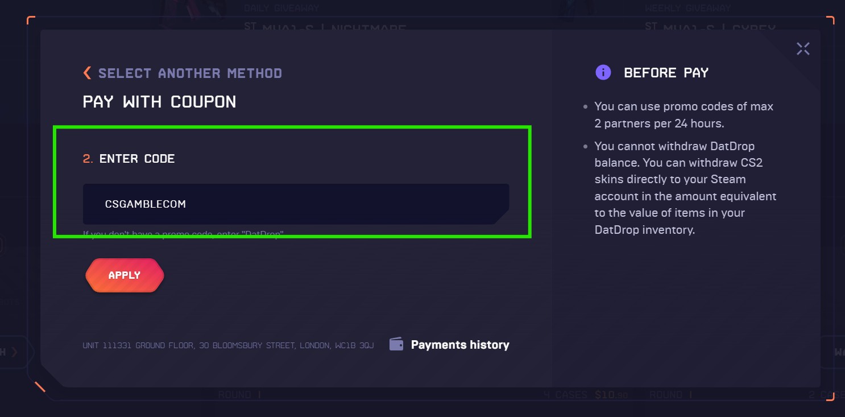845x417 pixels.
Task: Click the info icon beside BEFORE PAY
Action: [603, 72]
